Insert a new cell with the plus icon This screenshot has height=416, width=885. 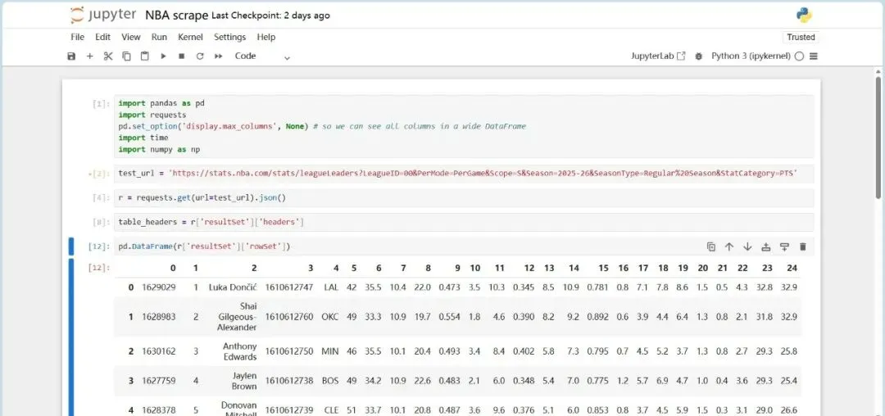point(90,56)
